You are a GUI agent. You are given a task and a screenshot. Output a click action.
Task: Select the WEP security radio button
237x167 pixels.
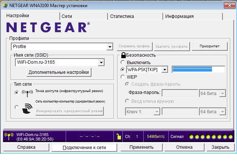123,76
